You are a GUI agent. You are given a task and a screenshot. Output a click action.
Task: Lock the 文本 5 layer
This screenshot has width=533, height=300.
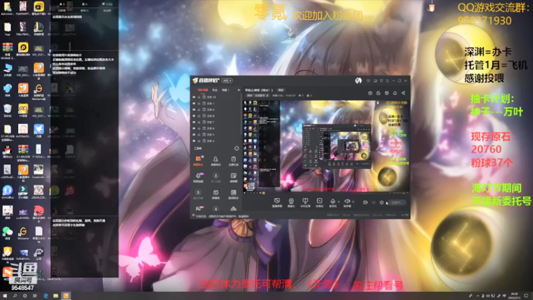click(199, 135)
